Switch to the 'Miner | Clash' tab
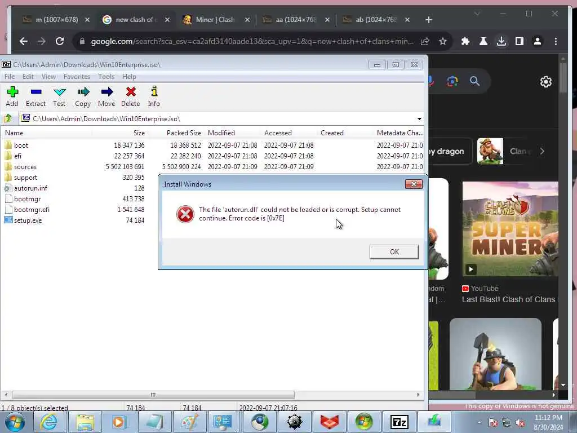The height and width of the screenshot is (433, 577). (216, 20)
